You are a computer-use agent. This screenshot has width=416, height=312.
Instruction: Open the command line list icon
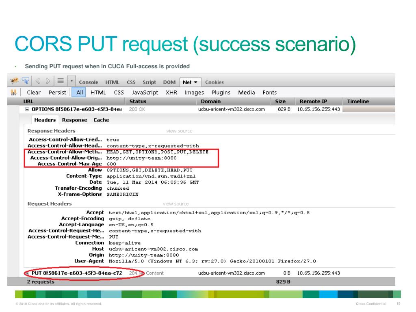[x=61, y=81]
